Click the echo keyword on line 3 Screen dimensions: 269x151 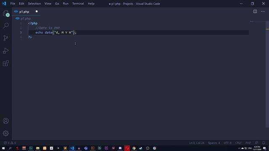coord(39,33)
